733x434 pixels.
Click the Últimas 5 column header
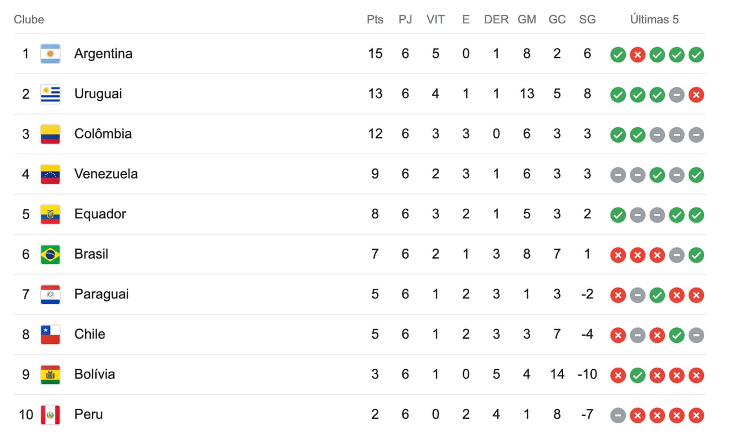654,19
